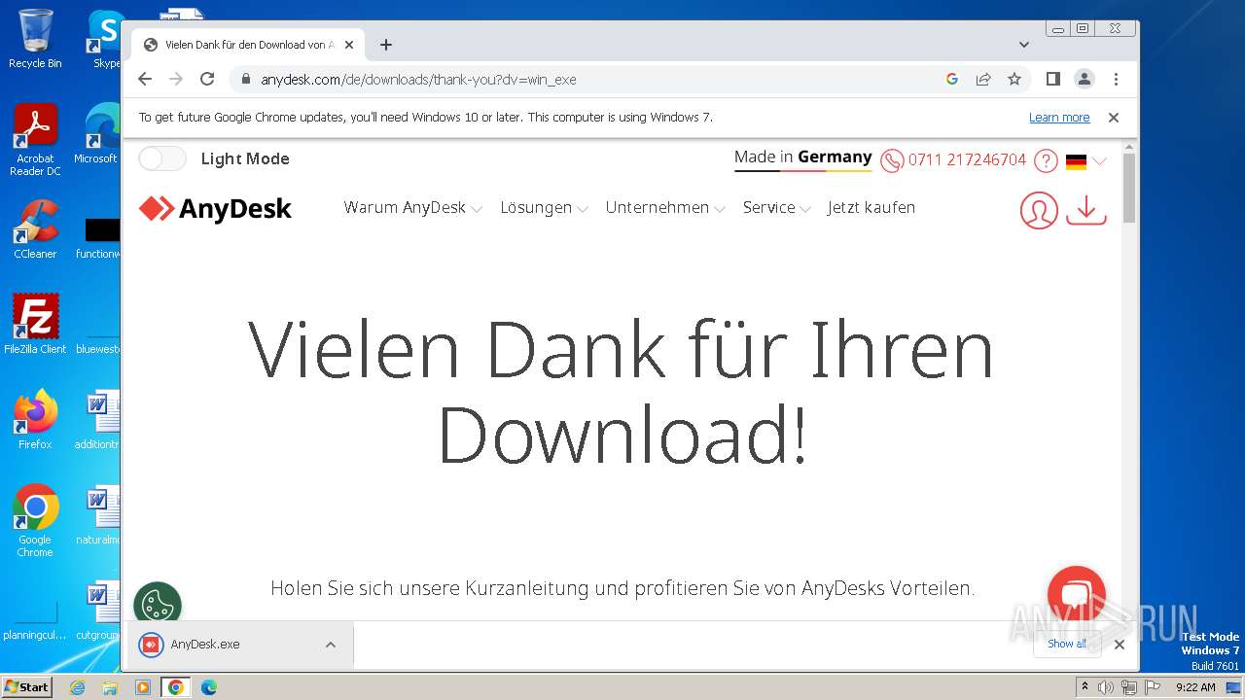Screen dimensions: 1245x700
Task: Expand the Warum AnyDesk menu
Action: point(412,208)
